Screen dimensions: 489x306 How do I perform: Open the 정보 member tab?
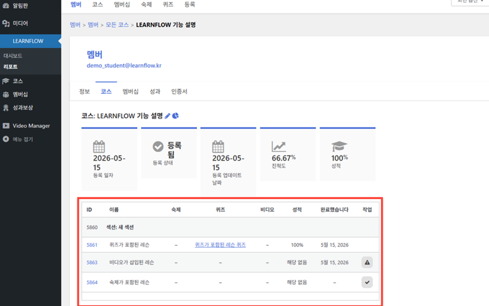[x=85, y=92]
